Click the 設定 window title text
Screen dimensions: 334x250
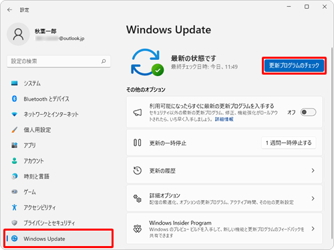pyautogui.click(x=24, y=10)
